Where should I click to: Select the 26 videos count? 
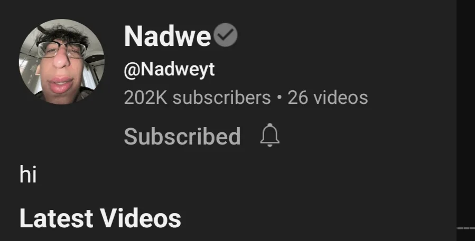point(328,98)
